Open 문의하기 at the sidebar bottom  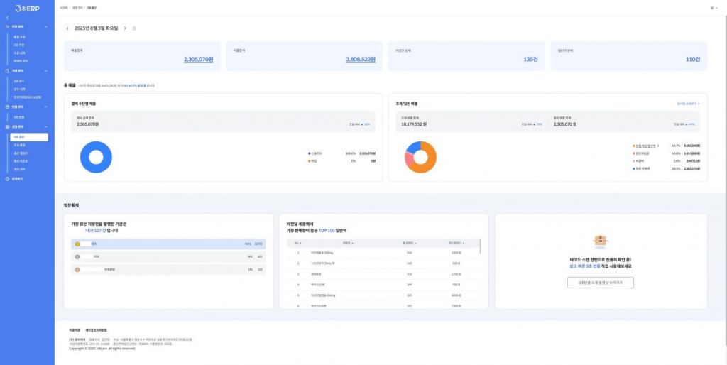17,178
